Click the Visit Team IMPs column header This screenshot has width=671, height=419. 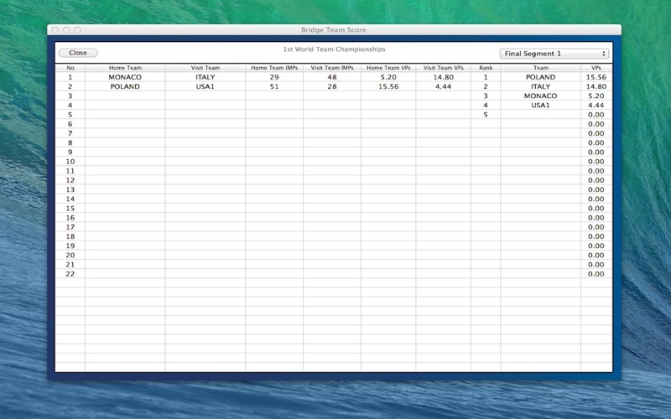[x=332, y=68]
